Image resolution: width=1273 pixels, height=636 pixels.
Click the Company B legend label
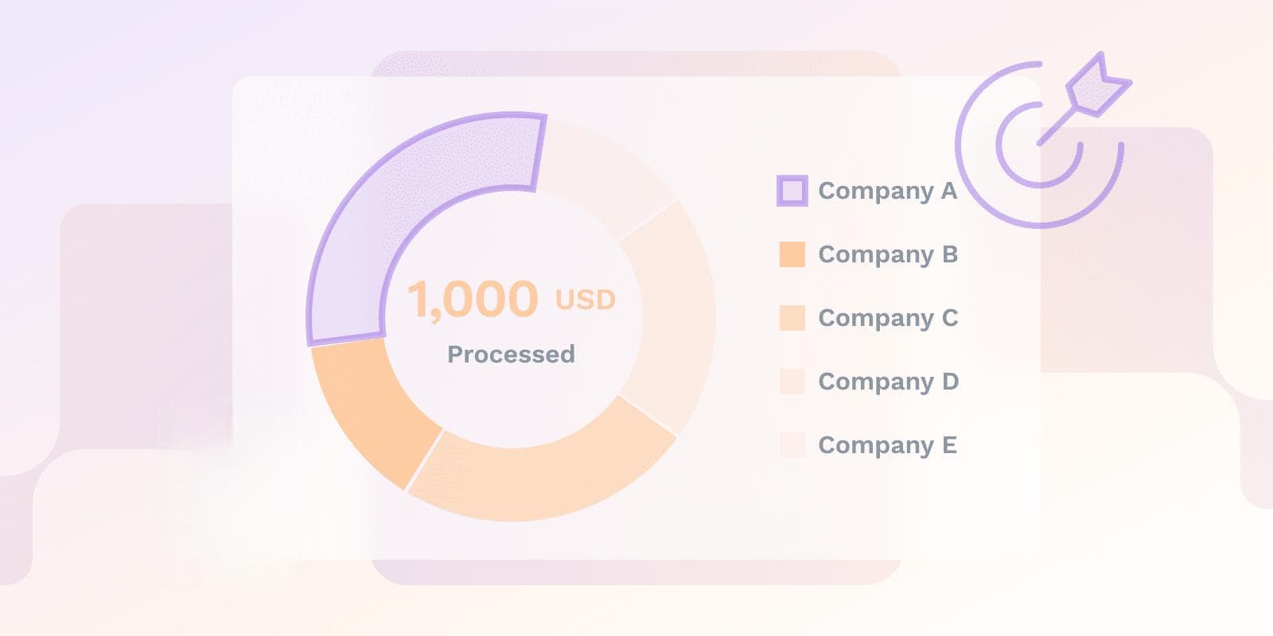(x=888, y=255)
